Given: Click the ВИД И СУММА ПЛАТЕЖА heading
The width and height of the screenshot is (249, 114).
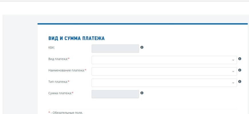Looking at the screenshot, I should tap(76, 38).
